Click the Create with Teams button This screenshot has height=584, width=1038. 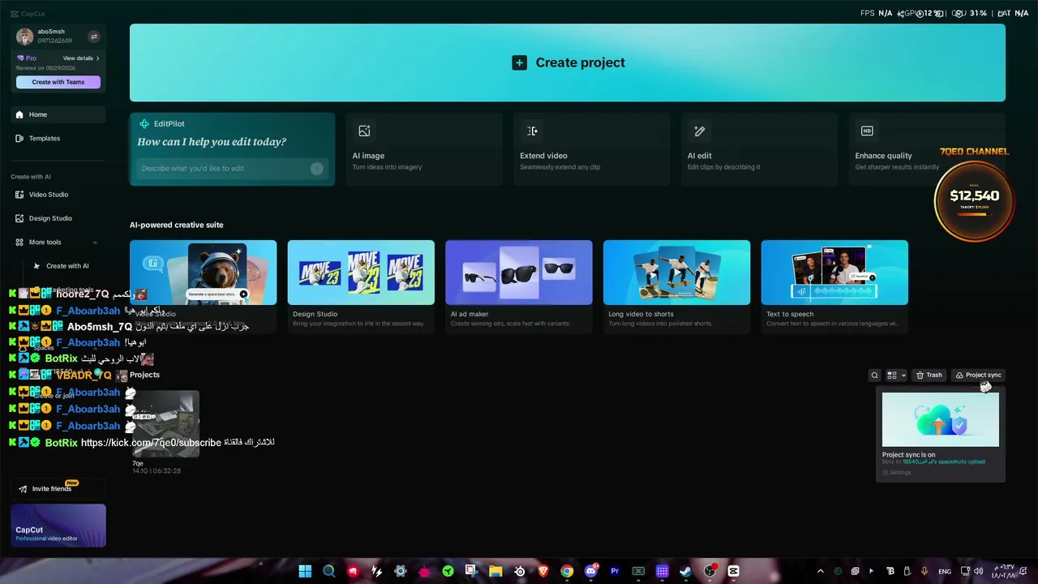coord(58,82)
